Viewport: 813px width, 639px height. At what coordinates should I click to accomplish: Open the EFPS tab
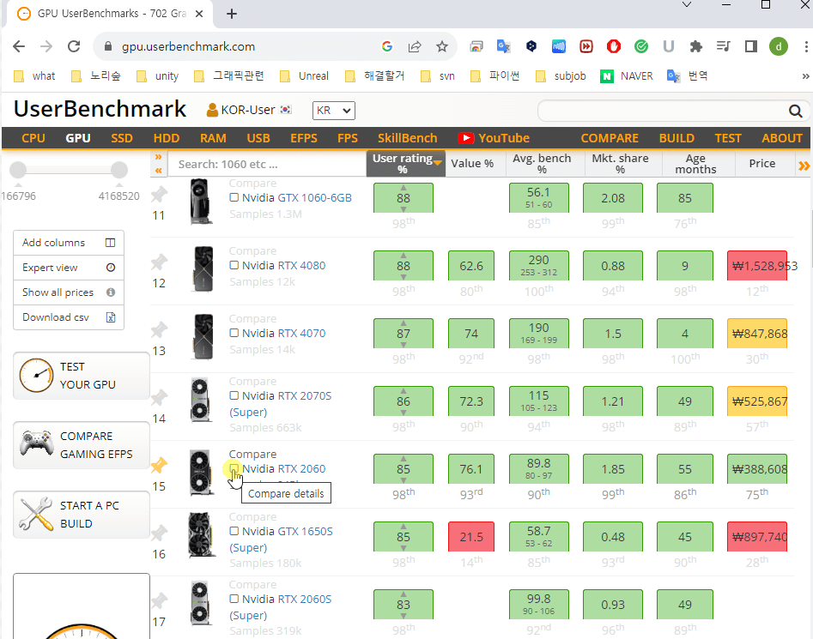[304, 138]
